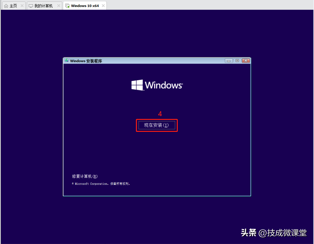This screenshot has height=244, width=314.
Task: Minimize the Windows 安装程序 dialog
Action: 229,61
